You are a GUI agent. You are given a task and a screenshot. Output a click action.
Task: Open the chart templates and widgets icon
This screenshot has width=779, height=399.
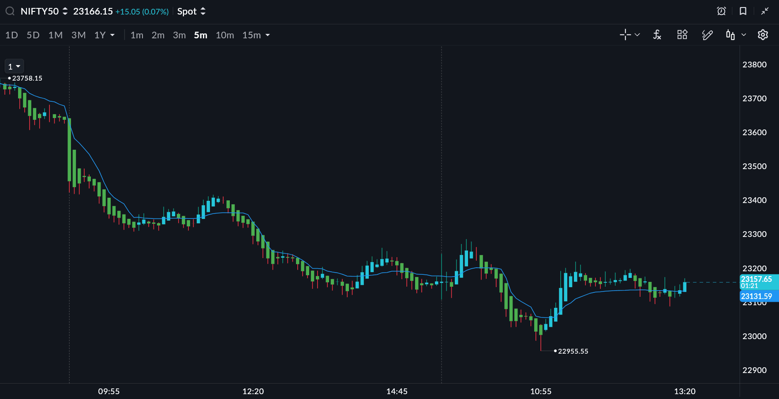(x=682, y=35)
